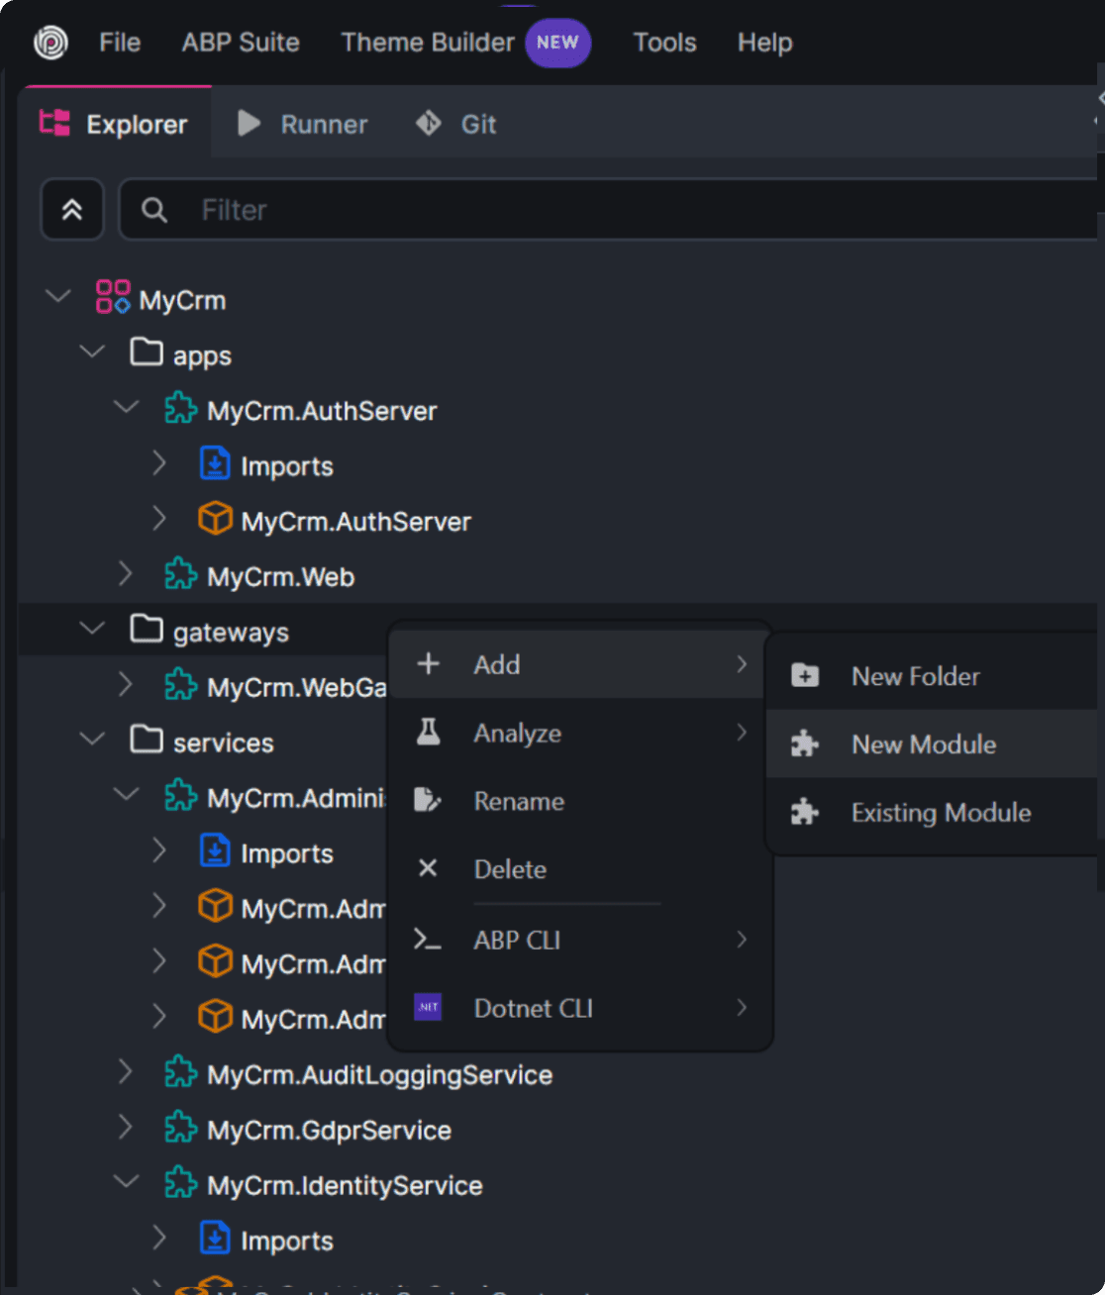Image resolution: width=1105 pixels, height=1295 pixels.
Task: Choose Add in the context menu
Action: click(x=578, y=664)
